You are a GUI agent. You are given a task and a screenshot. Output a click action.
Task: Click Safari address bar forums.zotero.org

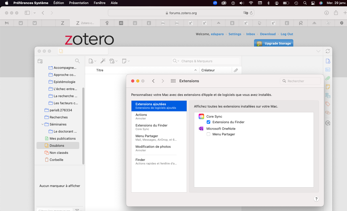(181, 13)
